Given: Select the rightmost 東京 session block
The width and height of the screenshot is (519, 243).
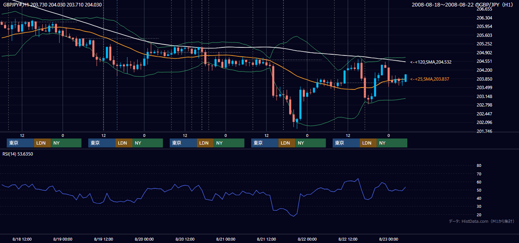Looking at the screenshot, I should [x=346, y=143].
